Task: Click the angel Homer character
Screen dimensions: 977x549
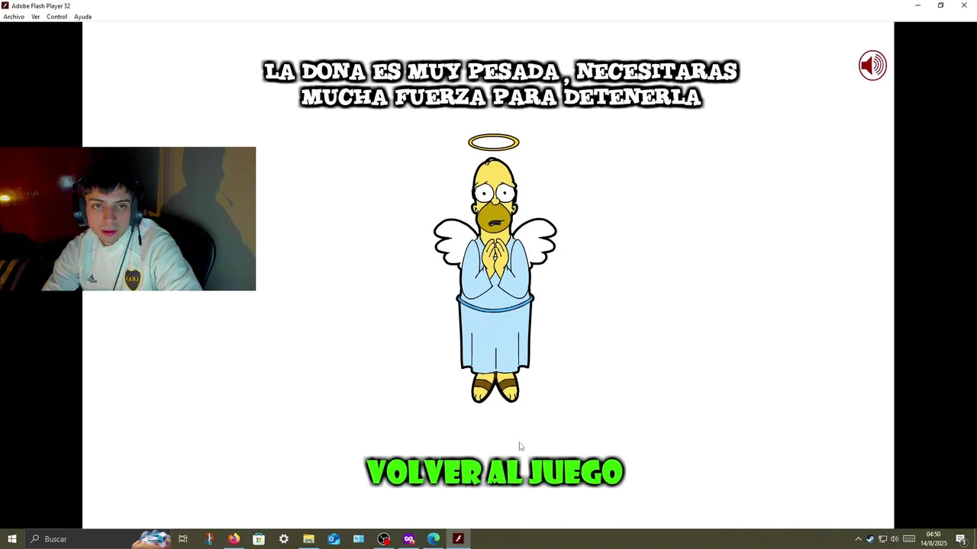Action: pyautogui.click(x=495, y=268)
